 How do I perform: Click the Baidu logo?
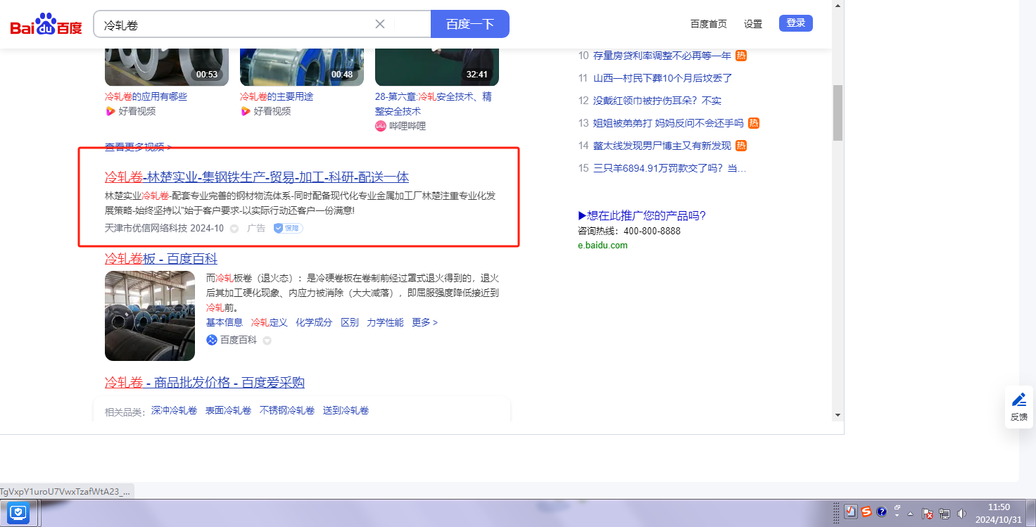tap(46, 25)
